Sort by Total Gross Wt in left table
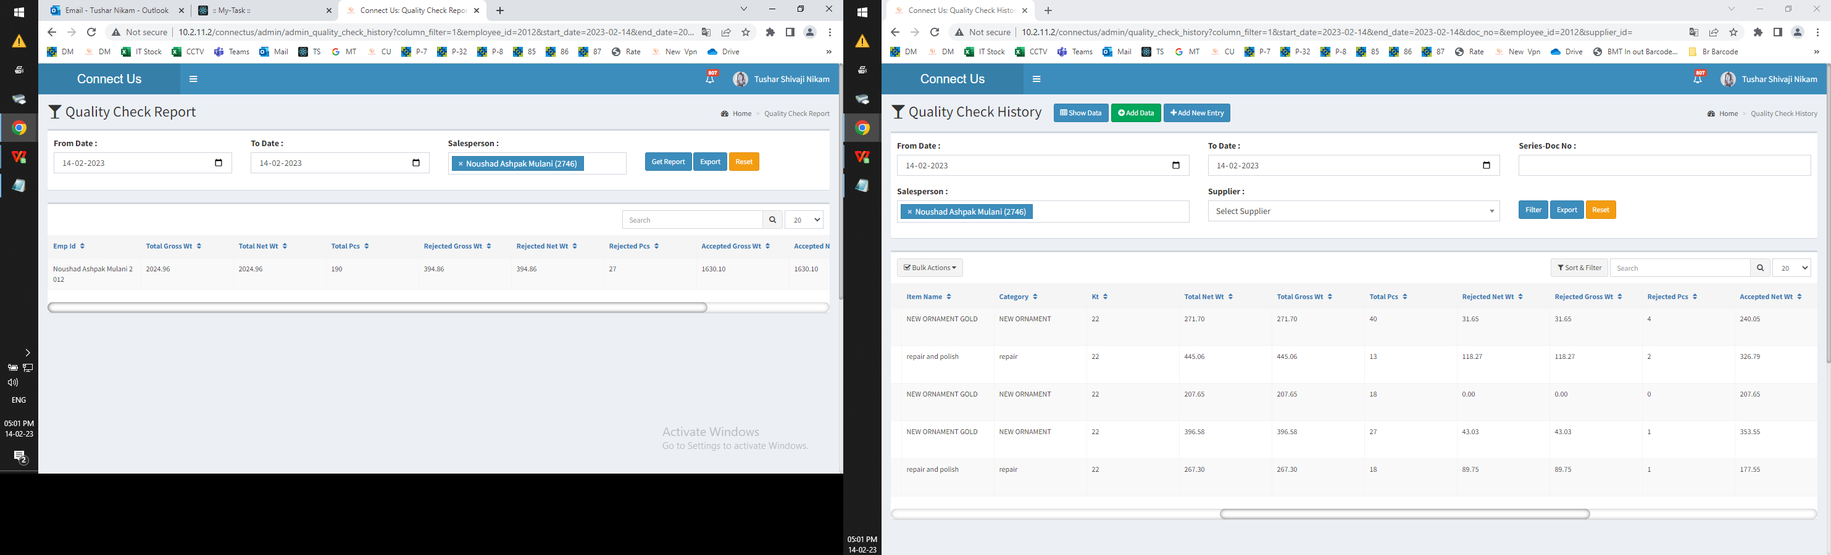This screenshot has height=555, width=1831. [x=173, y=246]
